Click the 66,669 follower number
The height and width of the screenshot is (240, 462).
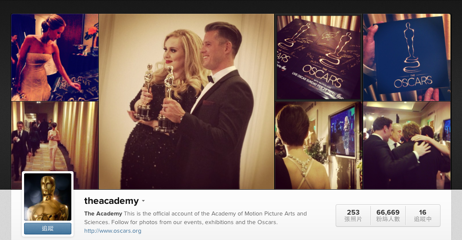[x=388, y=212]
